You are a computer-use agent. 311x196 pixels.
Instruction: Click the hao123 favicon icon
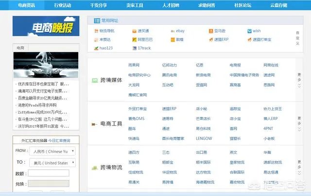(x=96, y=48)
